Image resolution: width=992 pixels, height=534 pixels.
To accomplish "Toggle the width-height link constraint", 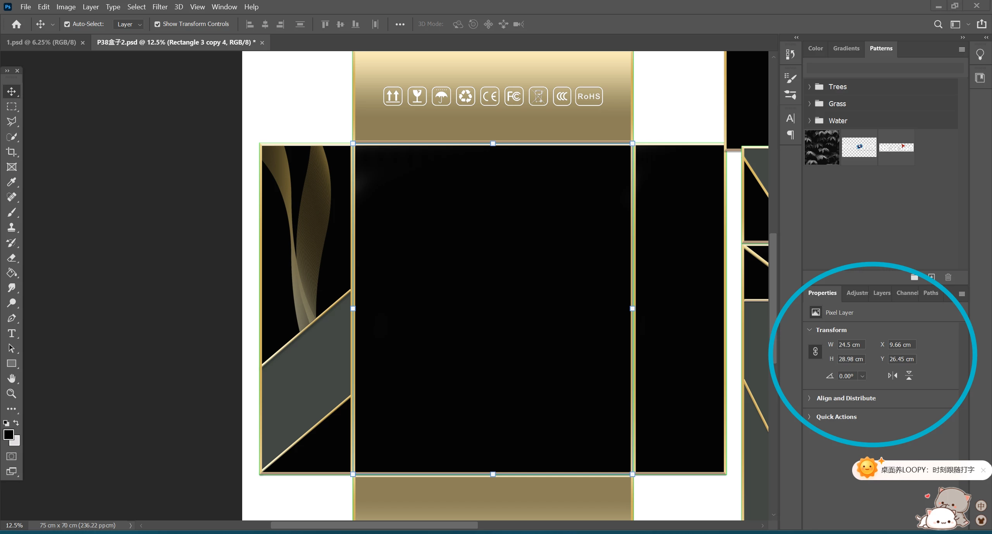I will click(x=815, y=351).
